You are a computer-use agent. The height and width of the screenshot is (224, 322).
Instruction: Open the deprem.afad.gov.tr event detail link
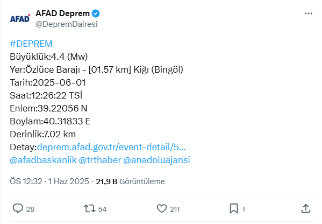(x=111, y=148)
